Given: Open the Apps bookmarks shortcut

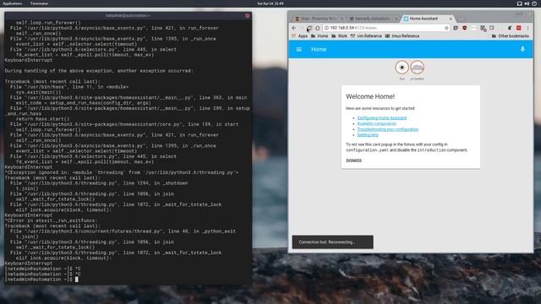Looking at the screenshot, I should tap(300, 35).
